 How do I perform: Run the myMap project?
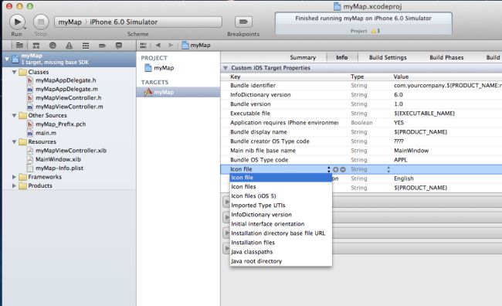[17, 22]
